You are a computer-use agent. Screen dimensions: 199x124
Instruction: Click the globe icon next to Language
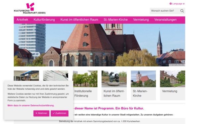point(170,4)
